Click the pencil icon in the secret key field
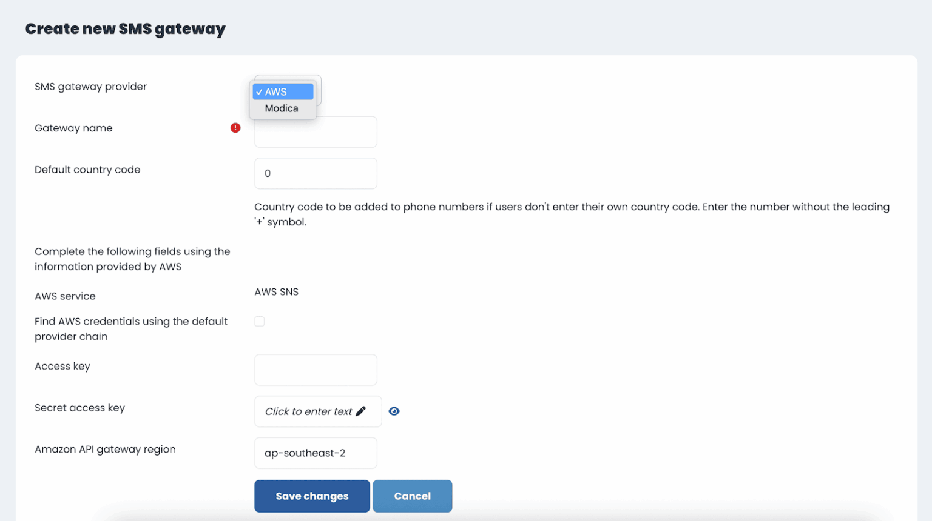 click(362, 411)
